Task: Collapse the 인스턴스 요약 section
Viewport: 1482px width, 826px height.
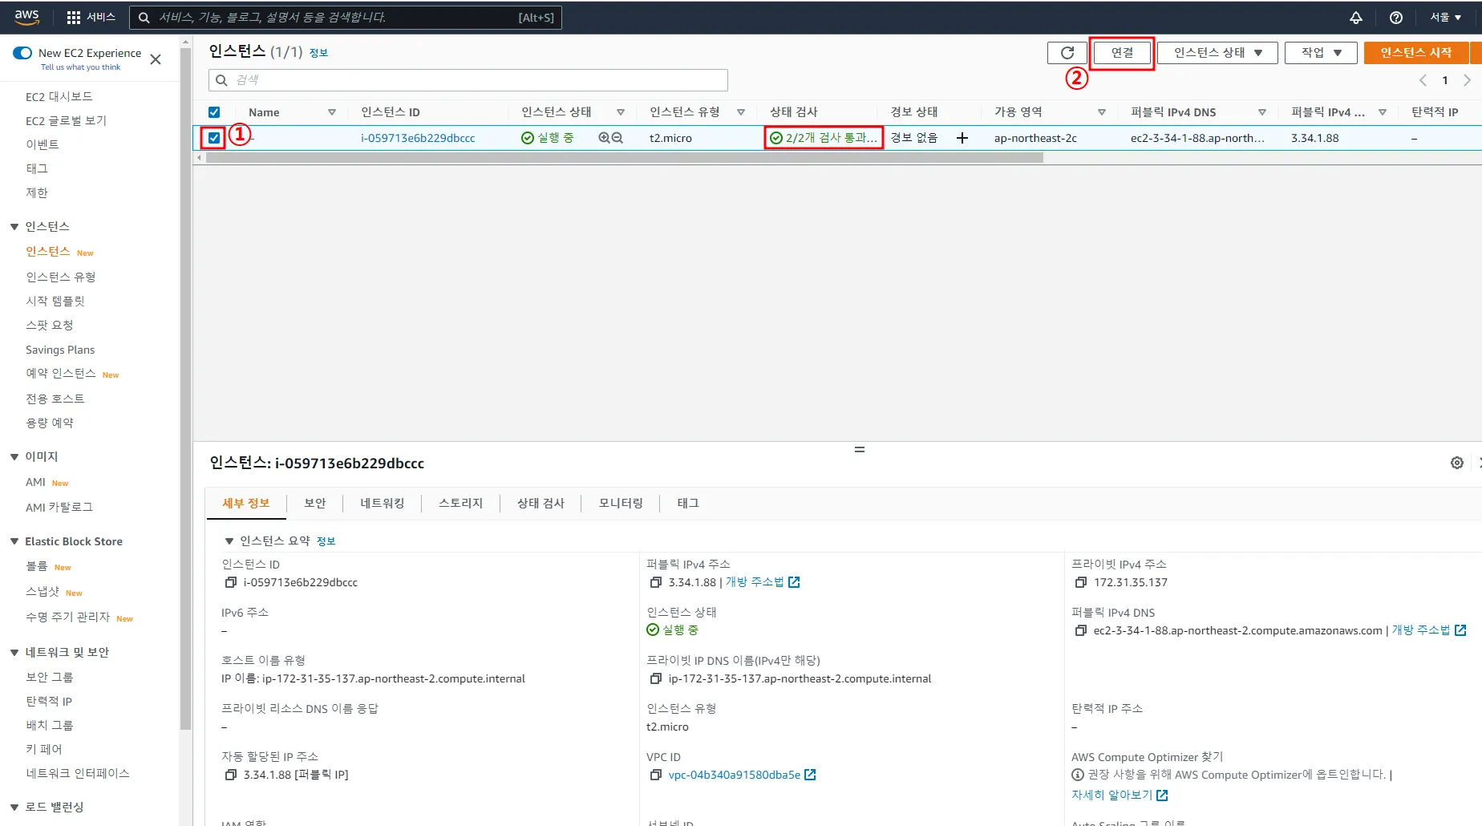Action: coord(229,541)
